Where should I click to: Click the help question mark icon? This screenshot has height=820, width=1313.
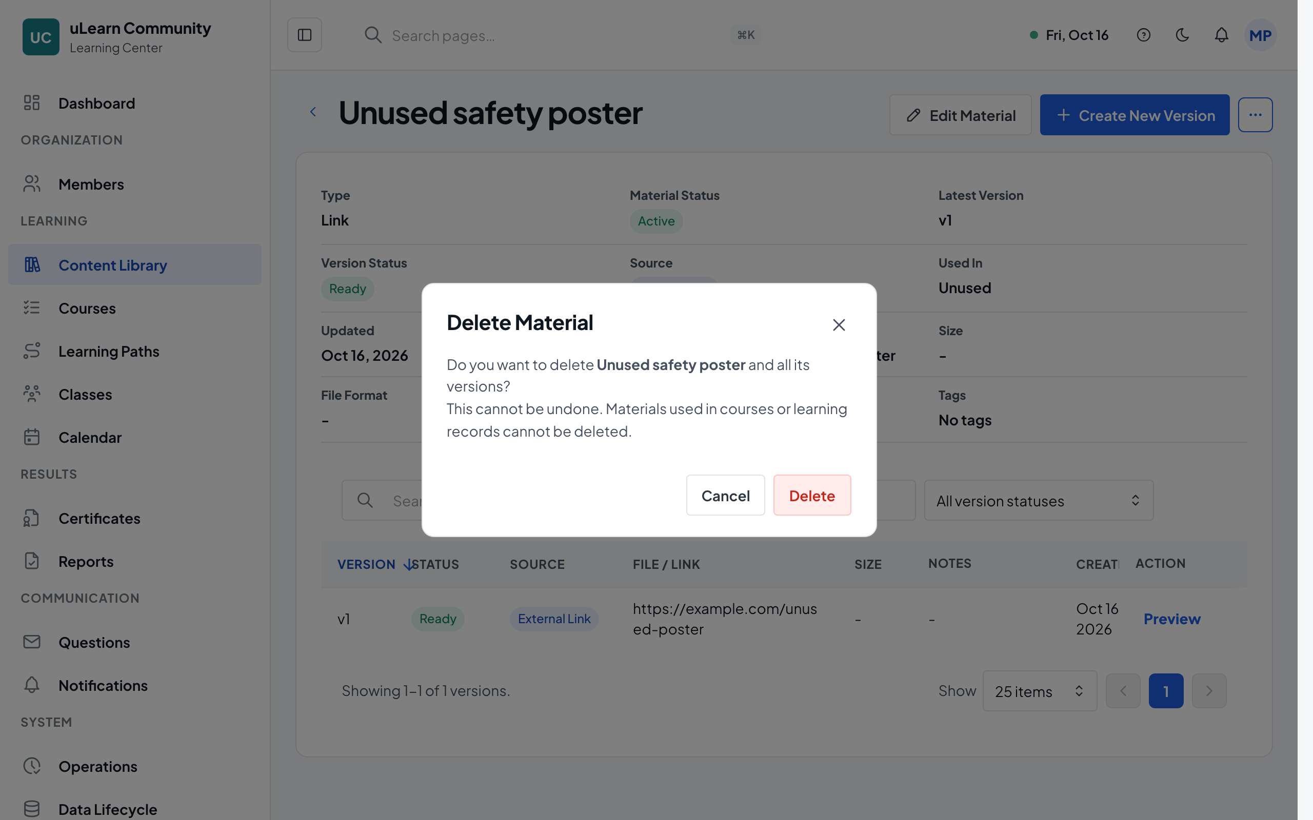click(1143, 35)
